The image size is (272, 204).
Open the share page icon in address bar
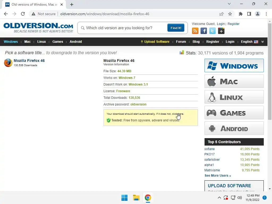222,14
